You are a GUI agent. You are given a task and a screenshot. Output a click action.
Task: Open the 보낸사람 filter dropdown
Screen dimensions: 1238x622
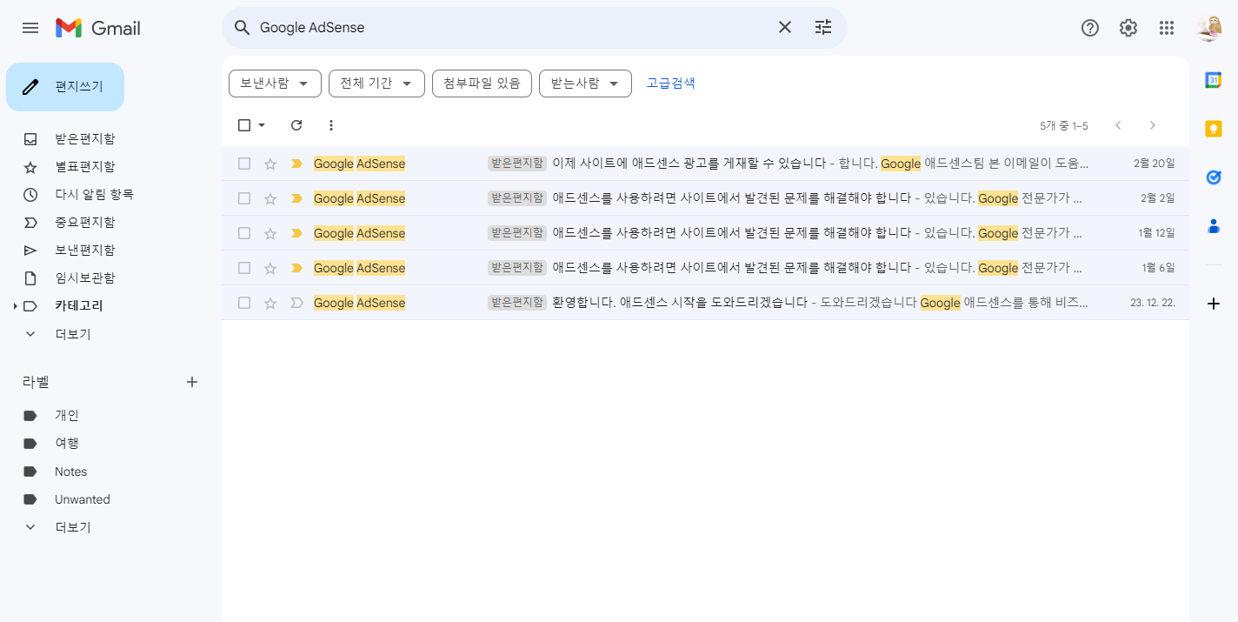point(275,84)
